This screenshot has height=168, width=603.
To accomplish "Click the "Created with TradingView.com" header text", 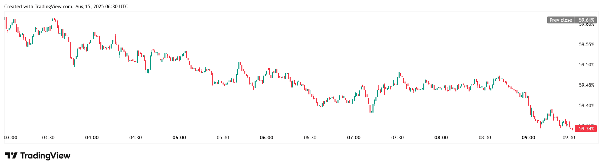I will [38, 7].
